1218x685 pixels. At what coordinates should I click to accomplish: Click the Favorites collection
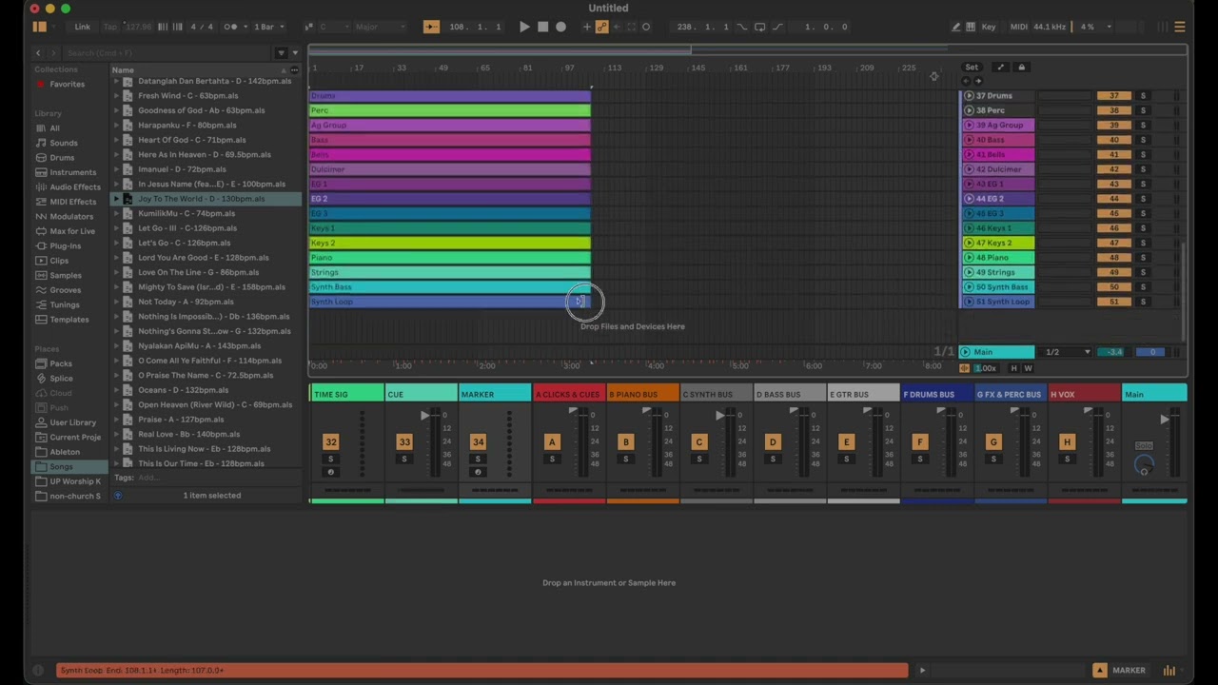coord(67,85)
